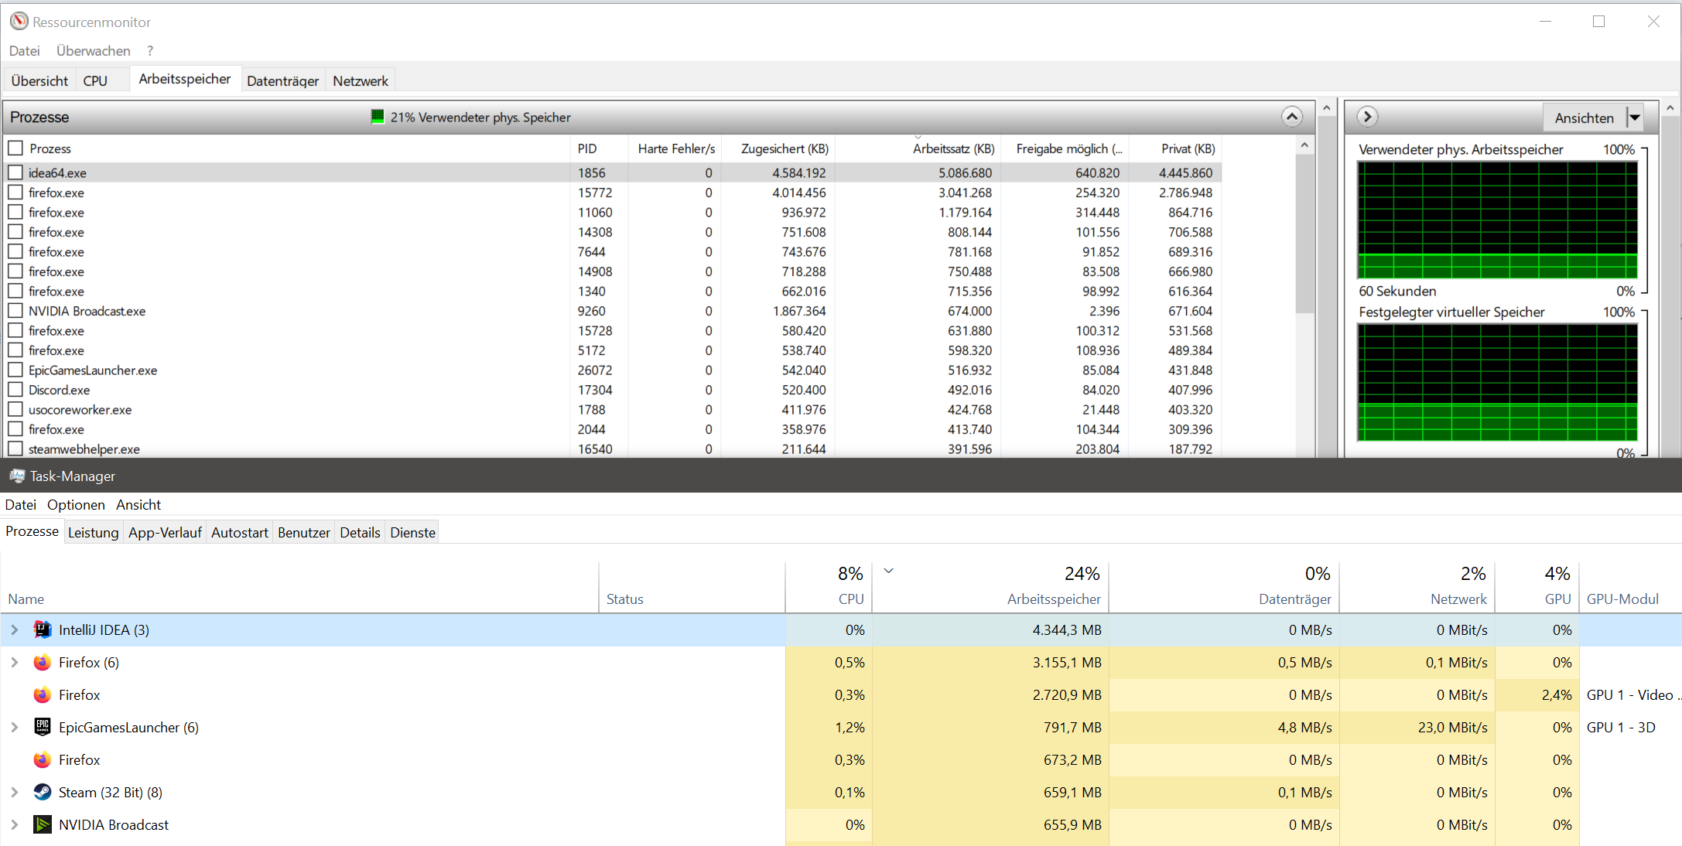The width and height of the screenshot is (1682, 846).
Task: Click the green physical memory usage indicator
Action: [x=377, y=117]
